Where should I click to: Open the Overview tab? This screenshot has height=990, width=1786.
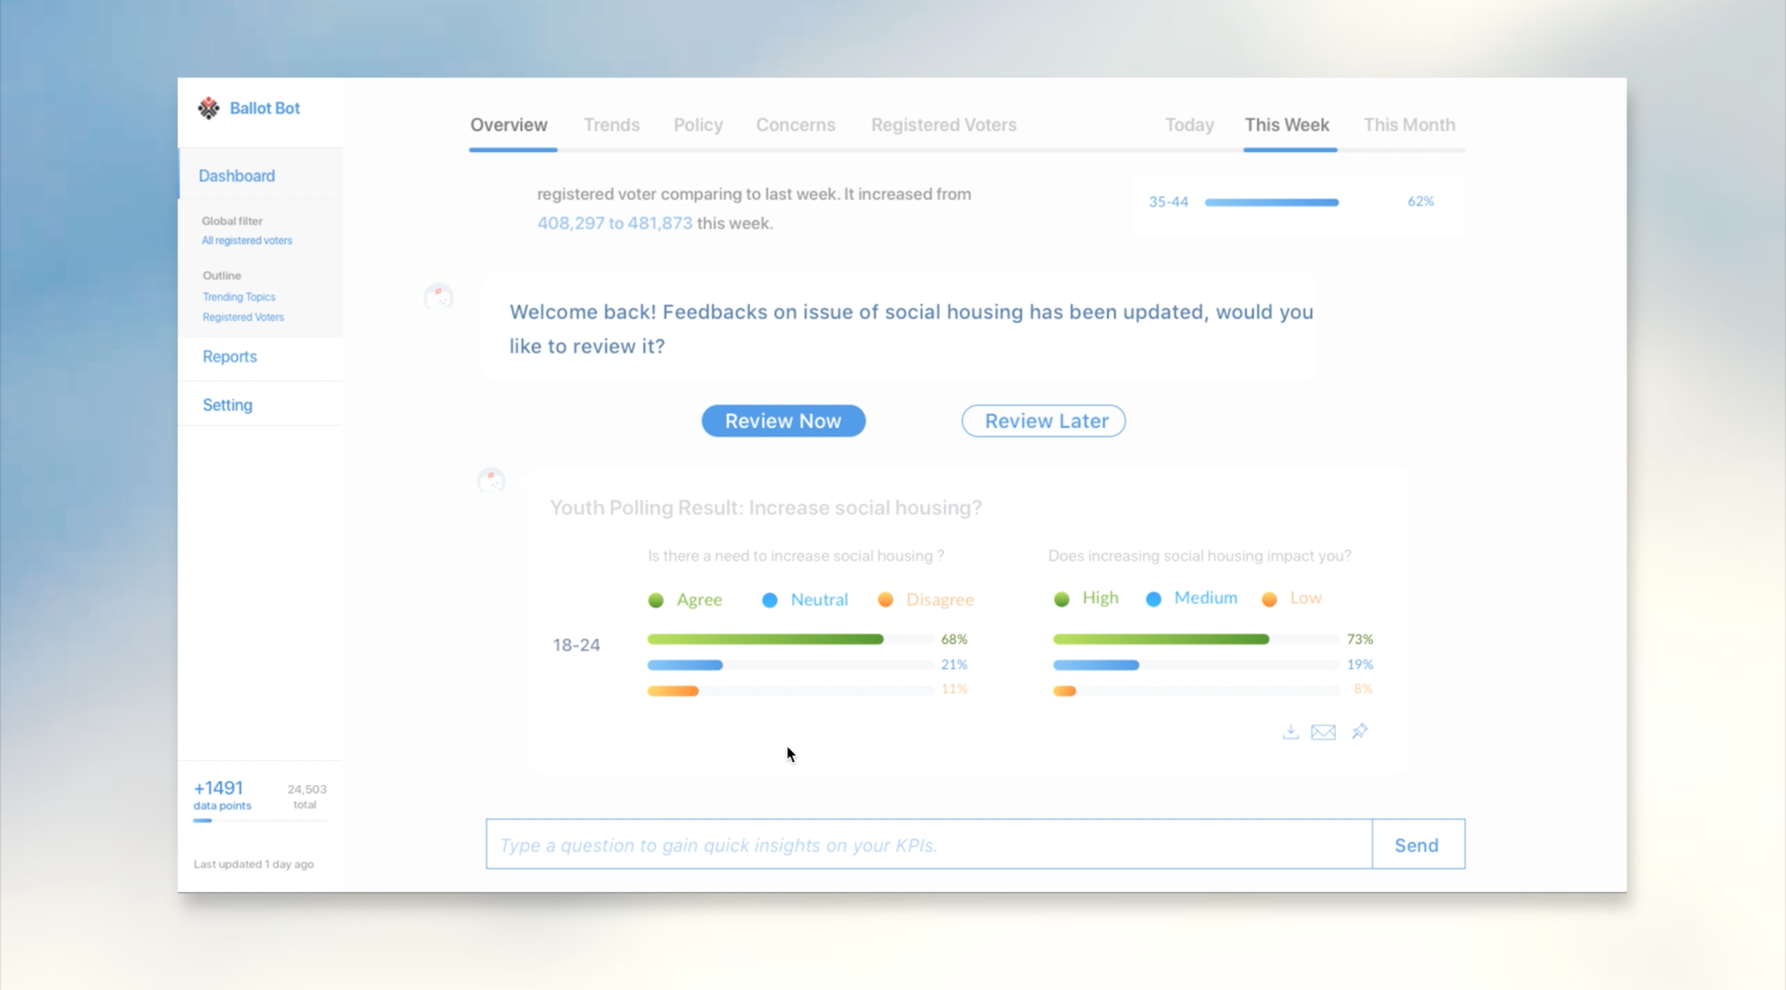(509, 125)
